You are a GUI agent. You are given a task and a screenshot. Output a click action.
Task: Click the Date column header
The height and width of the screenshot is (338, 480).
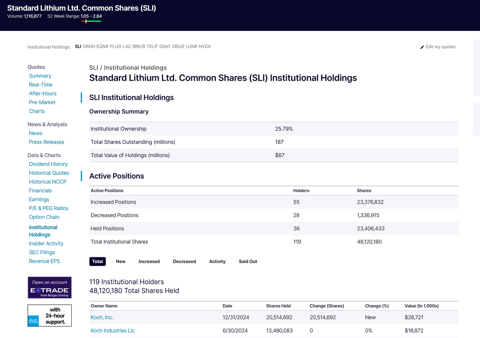click(x=228, y=306)
